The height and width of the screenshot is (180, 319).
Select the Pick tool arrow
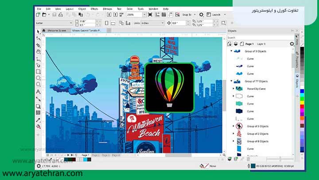coord(39,31)
